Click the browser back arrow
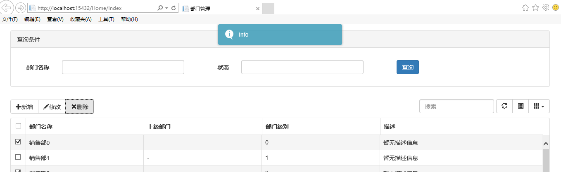Screen dimensions: 561x172 (7, 8)
